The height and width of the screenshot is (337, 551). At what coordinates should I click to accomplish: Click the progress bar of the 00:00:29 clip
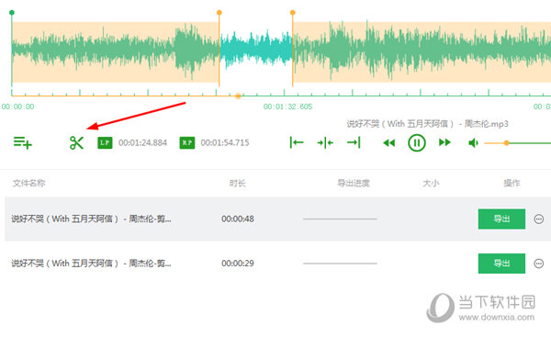tap(340, 264)
